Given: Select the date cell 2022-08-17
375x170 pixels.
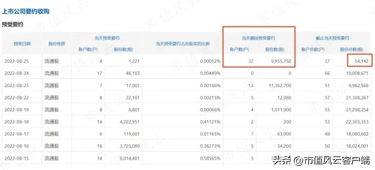Looking at the screenshot, I should [x=17, y=134].
